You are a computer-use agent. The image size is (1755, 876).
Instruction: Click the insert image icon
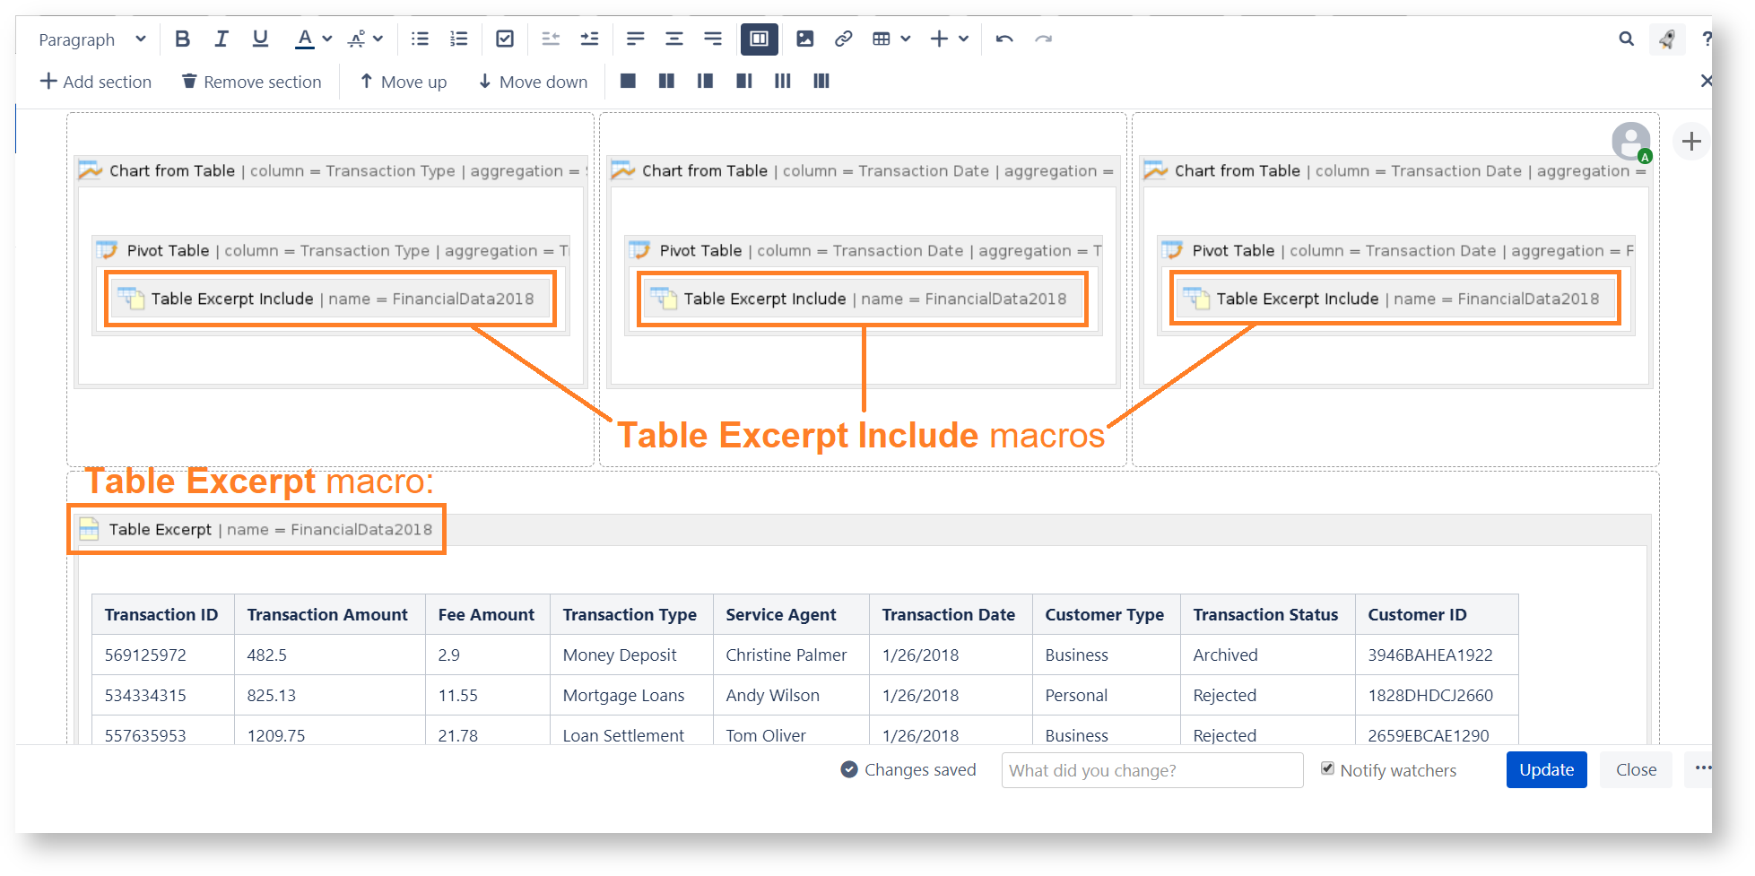click(805, 39)
